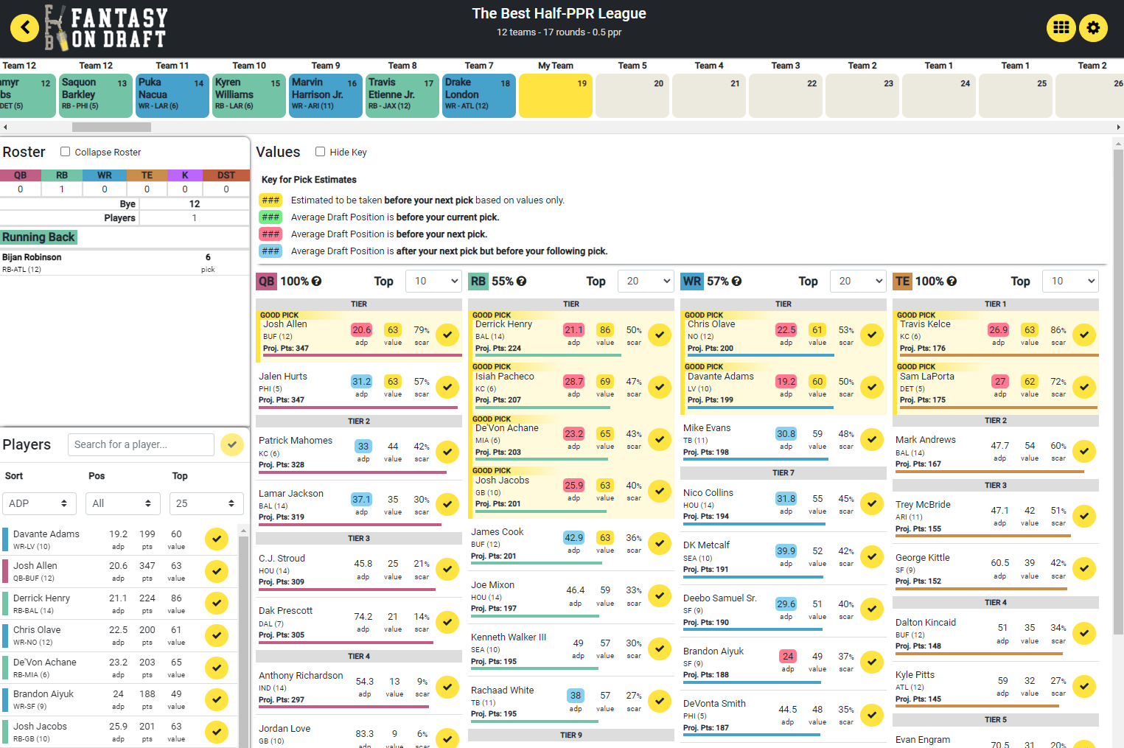Image resolution: width=1124 pixels, height=748 pixels.
Task: Toggle the Collapse Roster checkbox
Action: click(x=66, y=152)
